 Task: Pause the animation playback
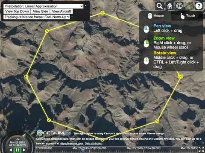[18, 150]
